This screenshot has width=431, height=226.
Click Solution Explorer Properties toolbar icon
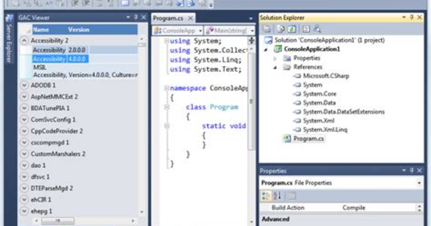pos(266,29)
